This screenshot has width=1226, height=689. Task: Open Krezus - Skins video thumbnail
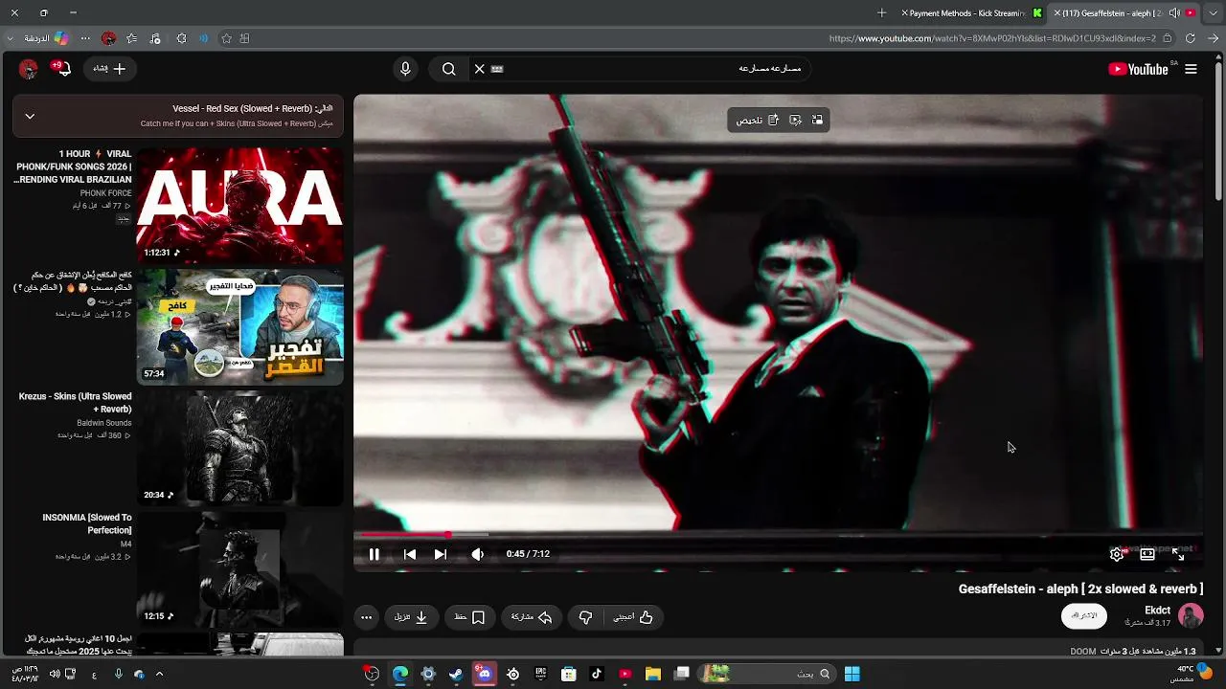point(239,448)
